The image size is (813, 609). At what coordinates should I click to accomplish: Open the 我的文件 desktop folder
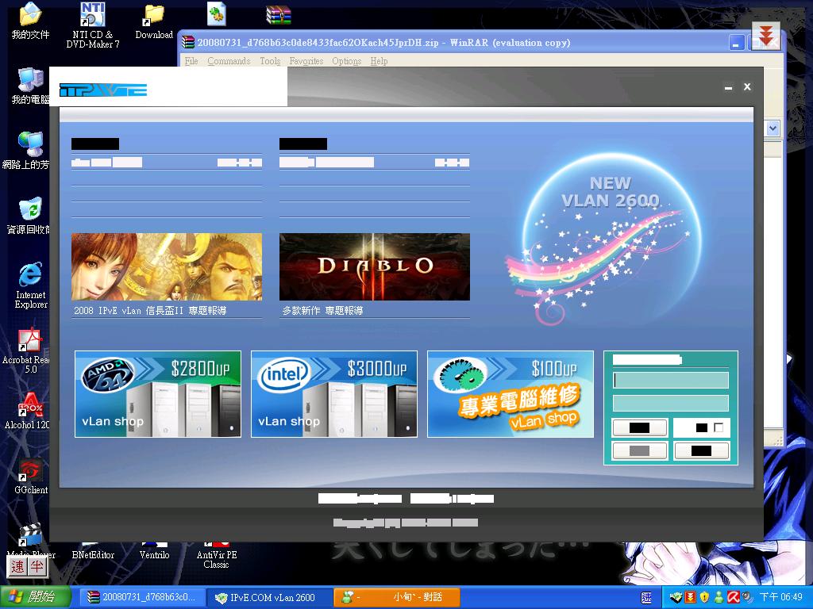pyautogui.click(x=30, y=21)
